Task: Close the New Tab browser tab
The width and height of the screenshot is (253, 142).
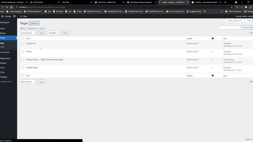Action: [91, 2]
